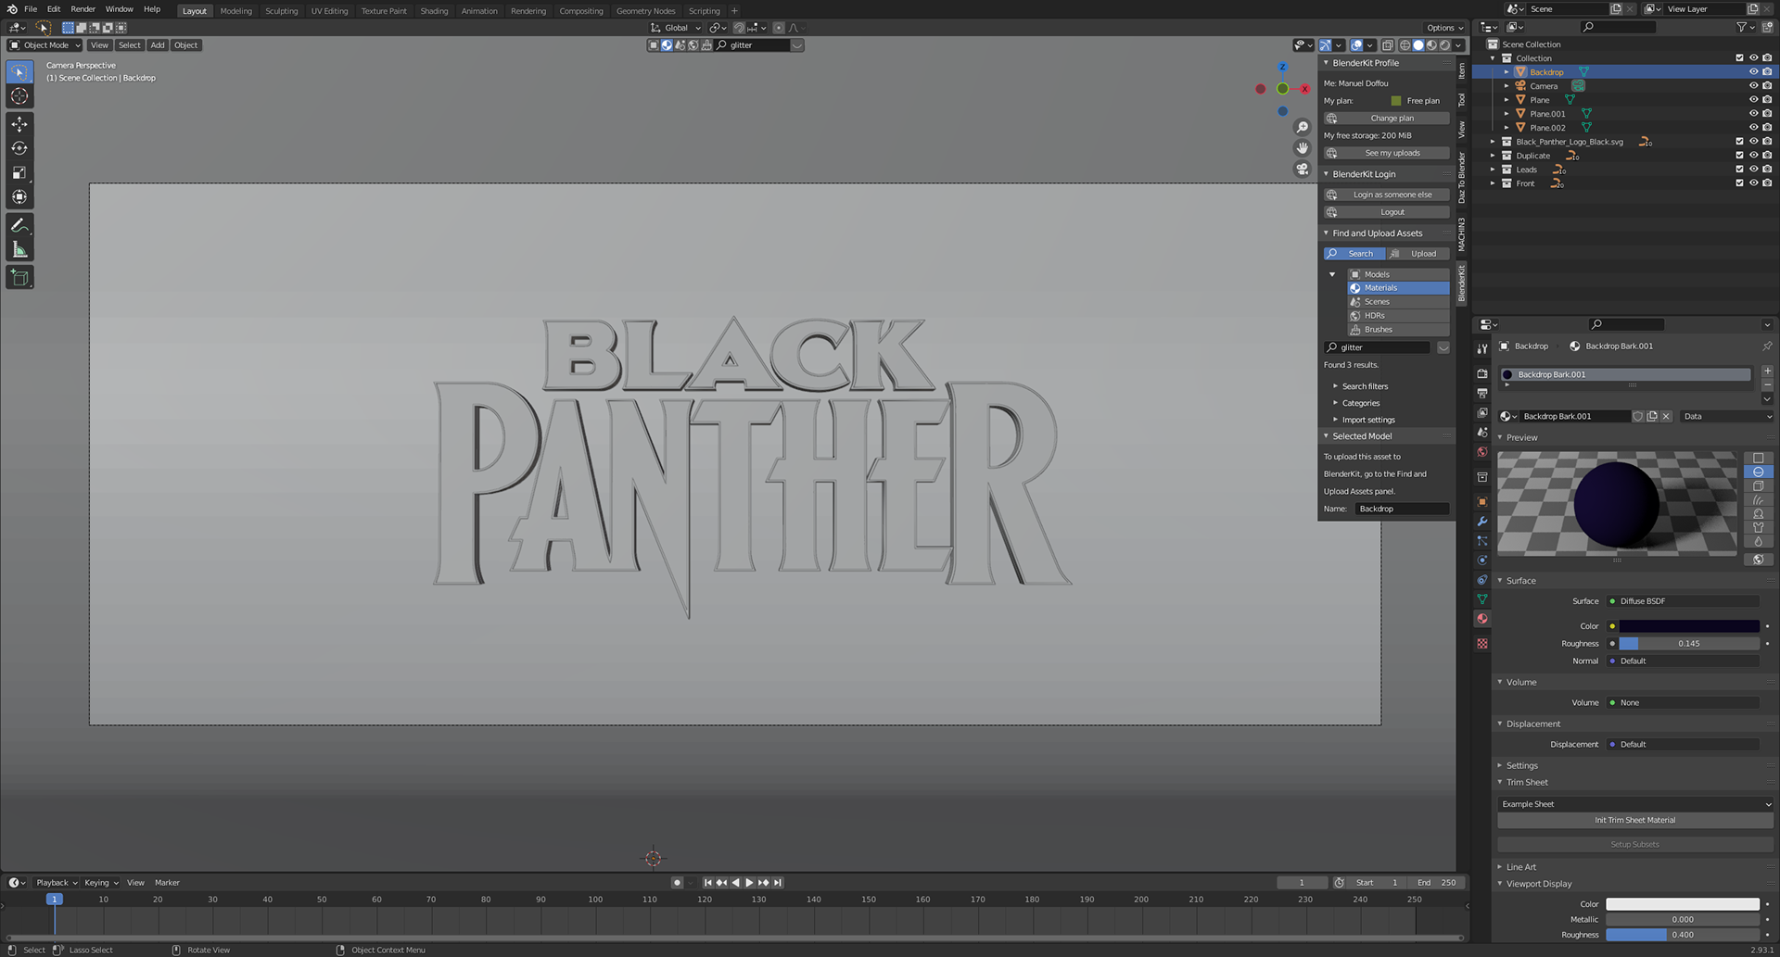Open the Physics properties tab
The width and height of the screenshot is (1780, 957).
[1482, 560]
